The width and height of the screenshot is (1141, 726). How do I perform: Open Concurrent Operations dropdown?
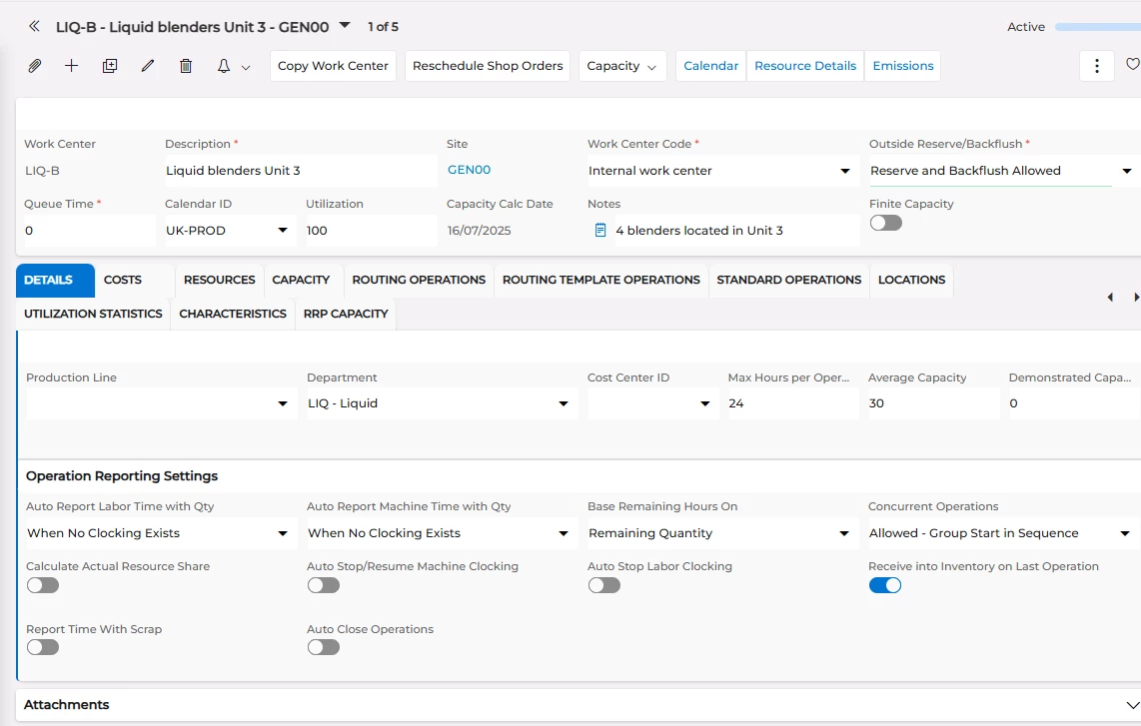1125,534
